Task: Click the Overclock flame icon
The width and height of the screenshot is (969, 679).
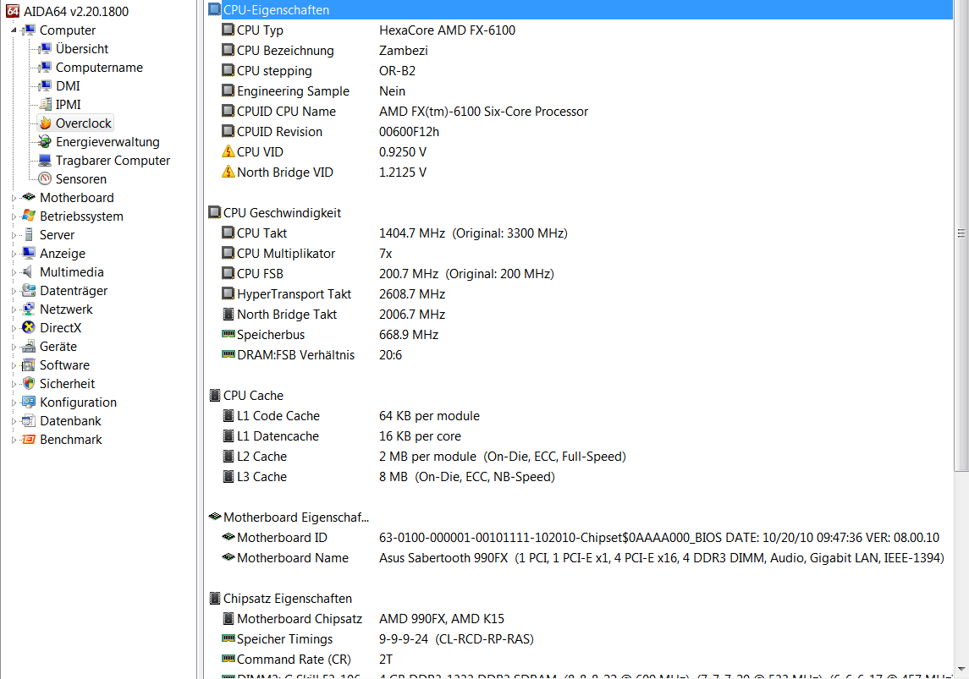Action: [45, 123]
